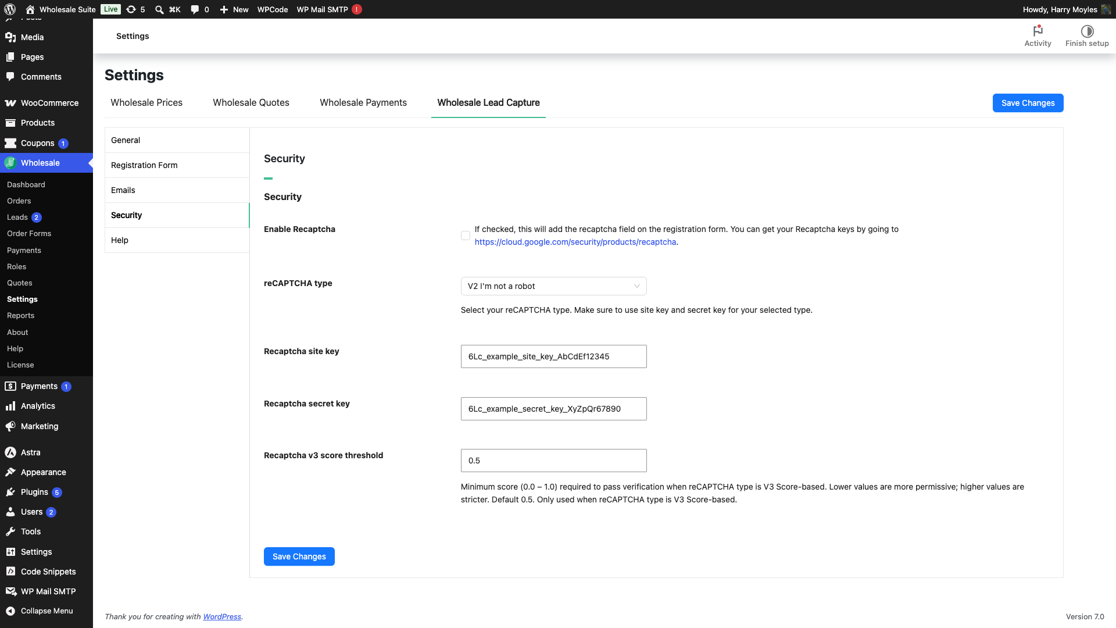Switch to Wholesale Prices tab
This screenshot has height=628, width=1116.
coord(146,102)
